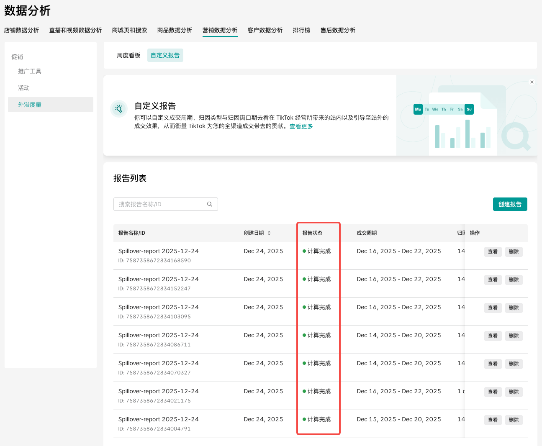The image size is (542, 446).
Task: Select 活动 in the left sidebar
Action: [x=24, y=88]
